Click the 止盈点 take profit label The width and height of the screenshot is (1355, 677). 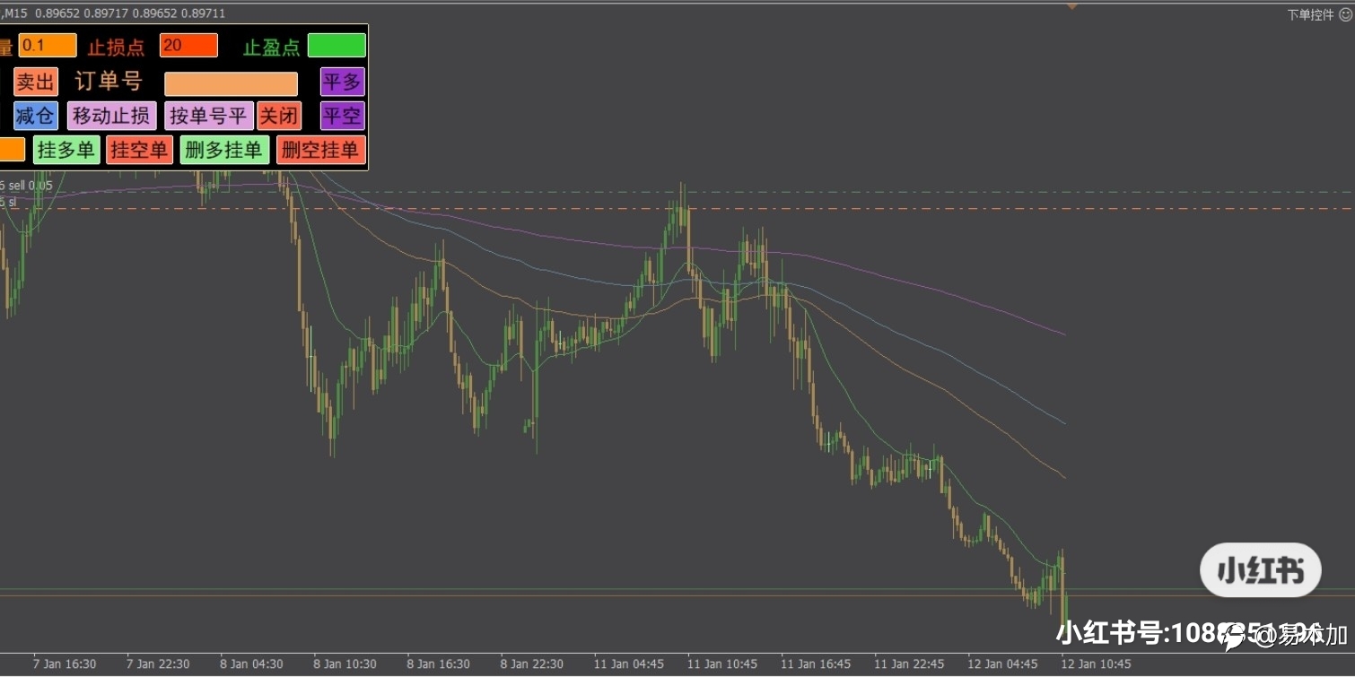(x=271, y=48)
